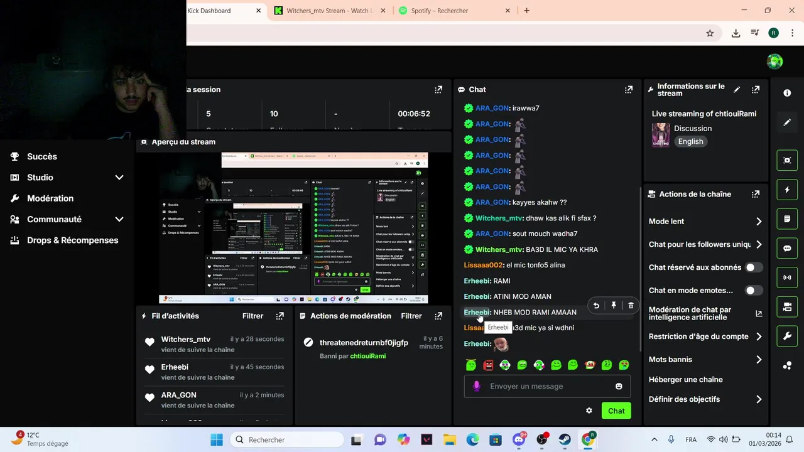The image size is (804, 452).
Task: Open Restriction d'âge du compte arrow
Action: coord(759,336)
